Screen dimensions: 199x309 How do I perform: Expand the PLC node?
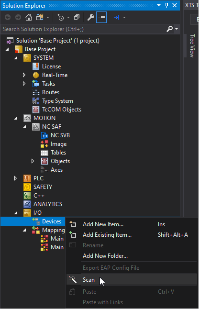15,178
